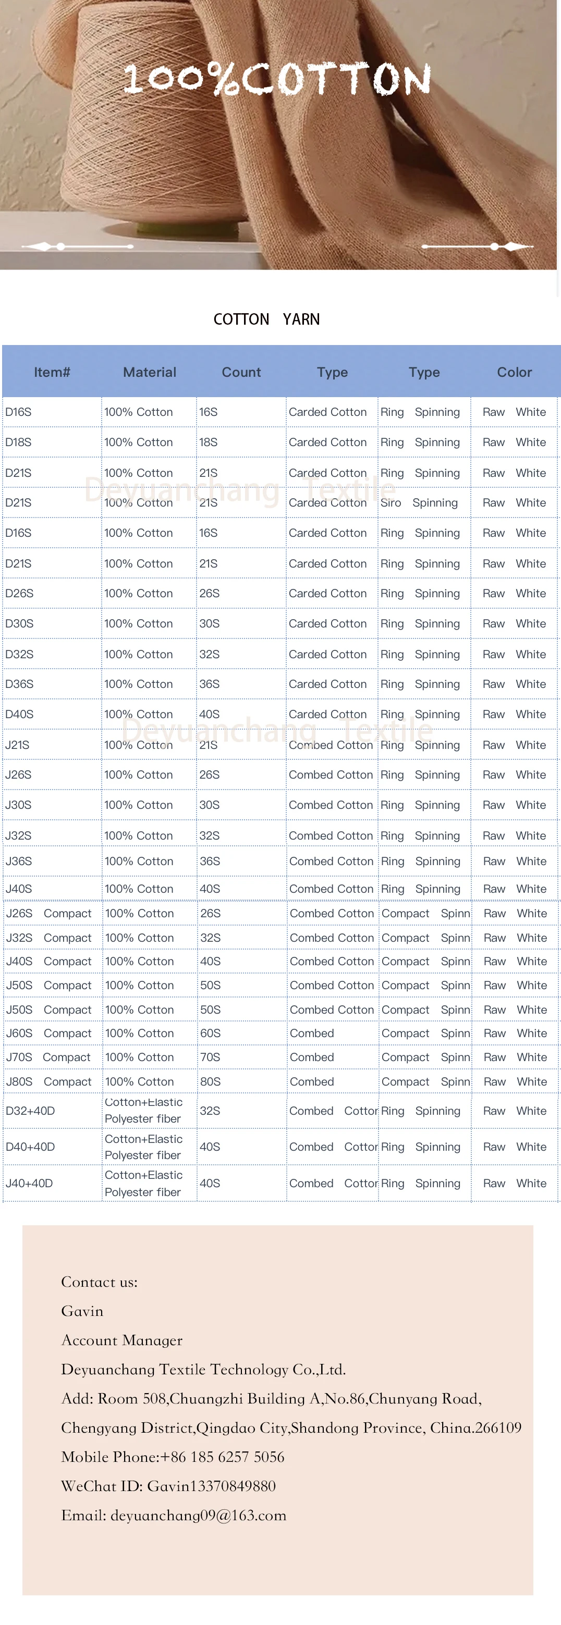This screenshot has height=1625, width=561.
Task: Click the Material column header
Action: (150, 372)
